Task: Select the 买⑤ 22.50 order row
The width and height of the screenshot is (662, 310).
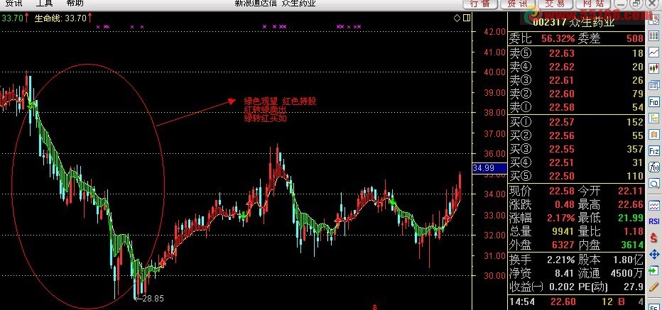Action: [x=576, y=177]
